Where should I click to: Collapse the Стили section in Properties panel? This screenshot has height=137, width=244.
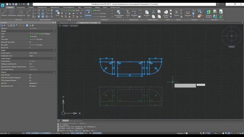54,50
